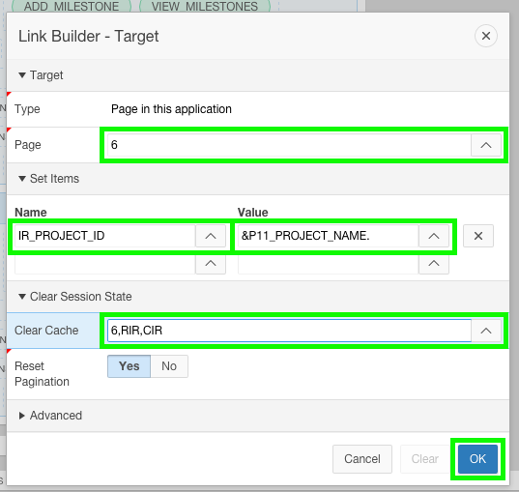Close the Link Builder dialog with X
This screenshot has height=492, width=519.
pyautogui.click(x=485, y=36)
